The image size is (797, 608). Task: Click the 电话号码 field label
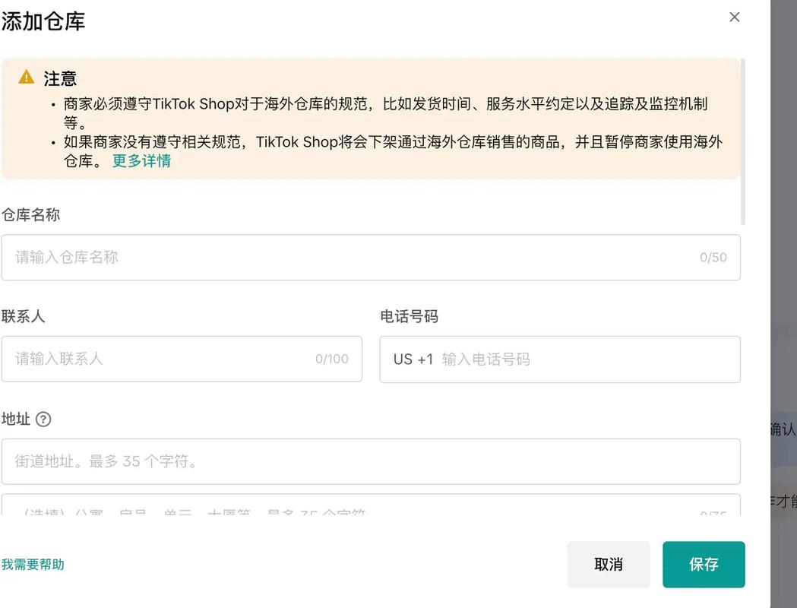click(x=408, y=318)
